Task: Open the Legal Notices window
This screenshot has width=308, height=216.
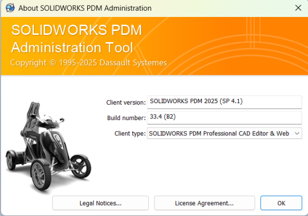Action: [101, 203]
